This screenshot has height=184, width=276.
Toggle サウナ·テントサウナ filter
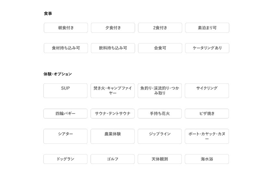[x=113, y=114]
